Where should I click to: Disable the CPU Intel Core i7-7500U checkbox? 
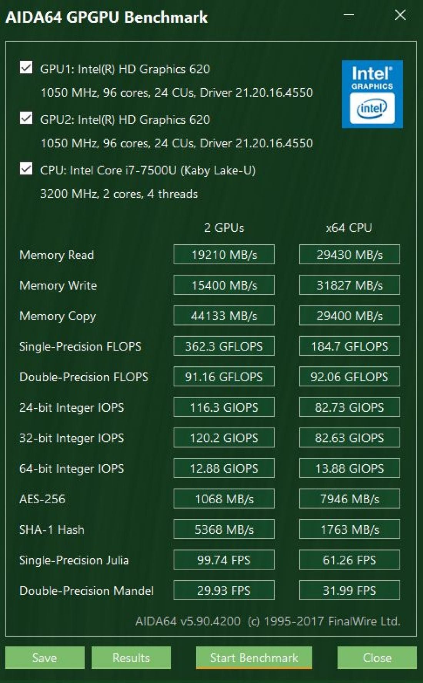(x=26, y=168)
